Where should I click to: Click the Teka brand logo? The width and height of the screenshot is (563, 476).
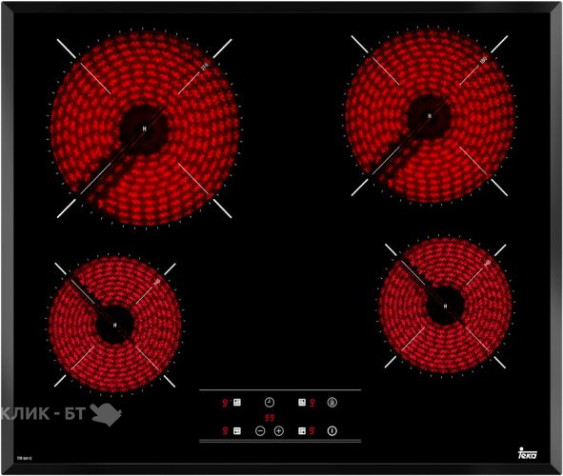pos(528,453)
